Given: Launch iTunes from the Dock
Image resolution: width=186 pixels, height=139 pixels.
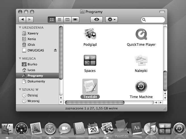Looking at the screenshot, I should [x=151, y=129].
